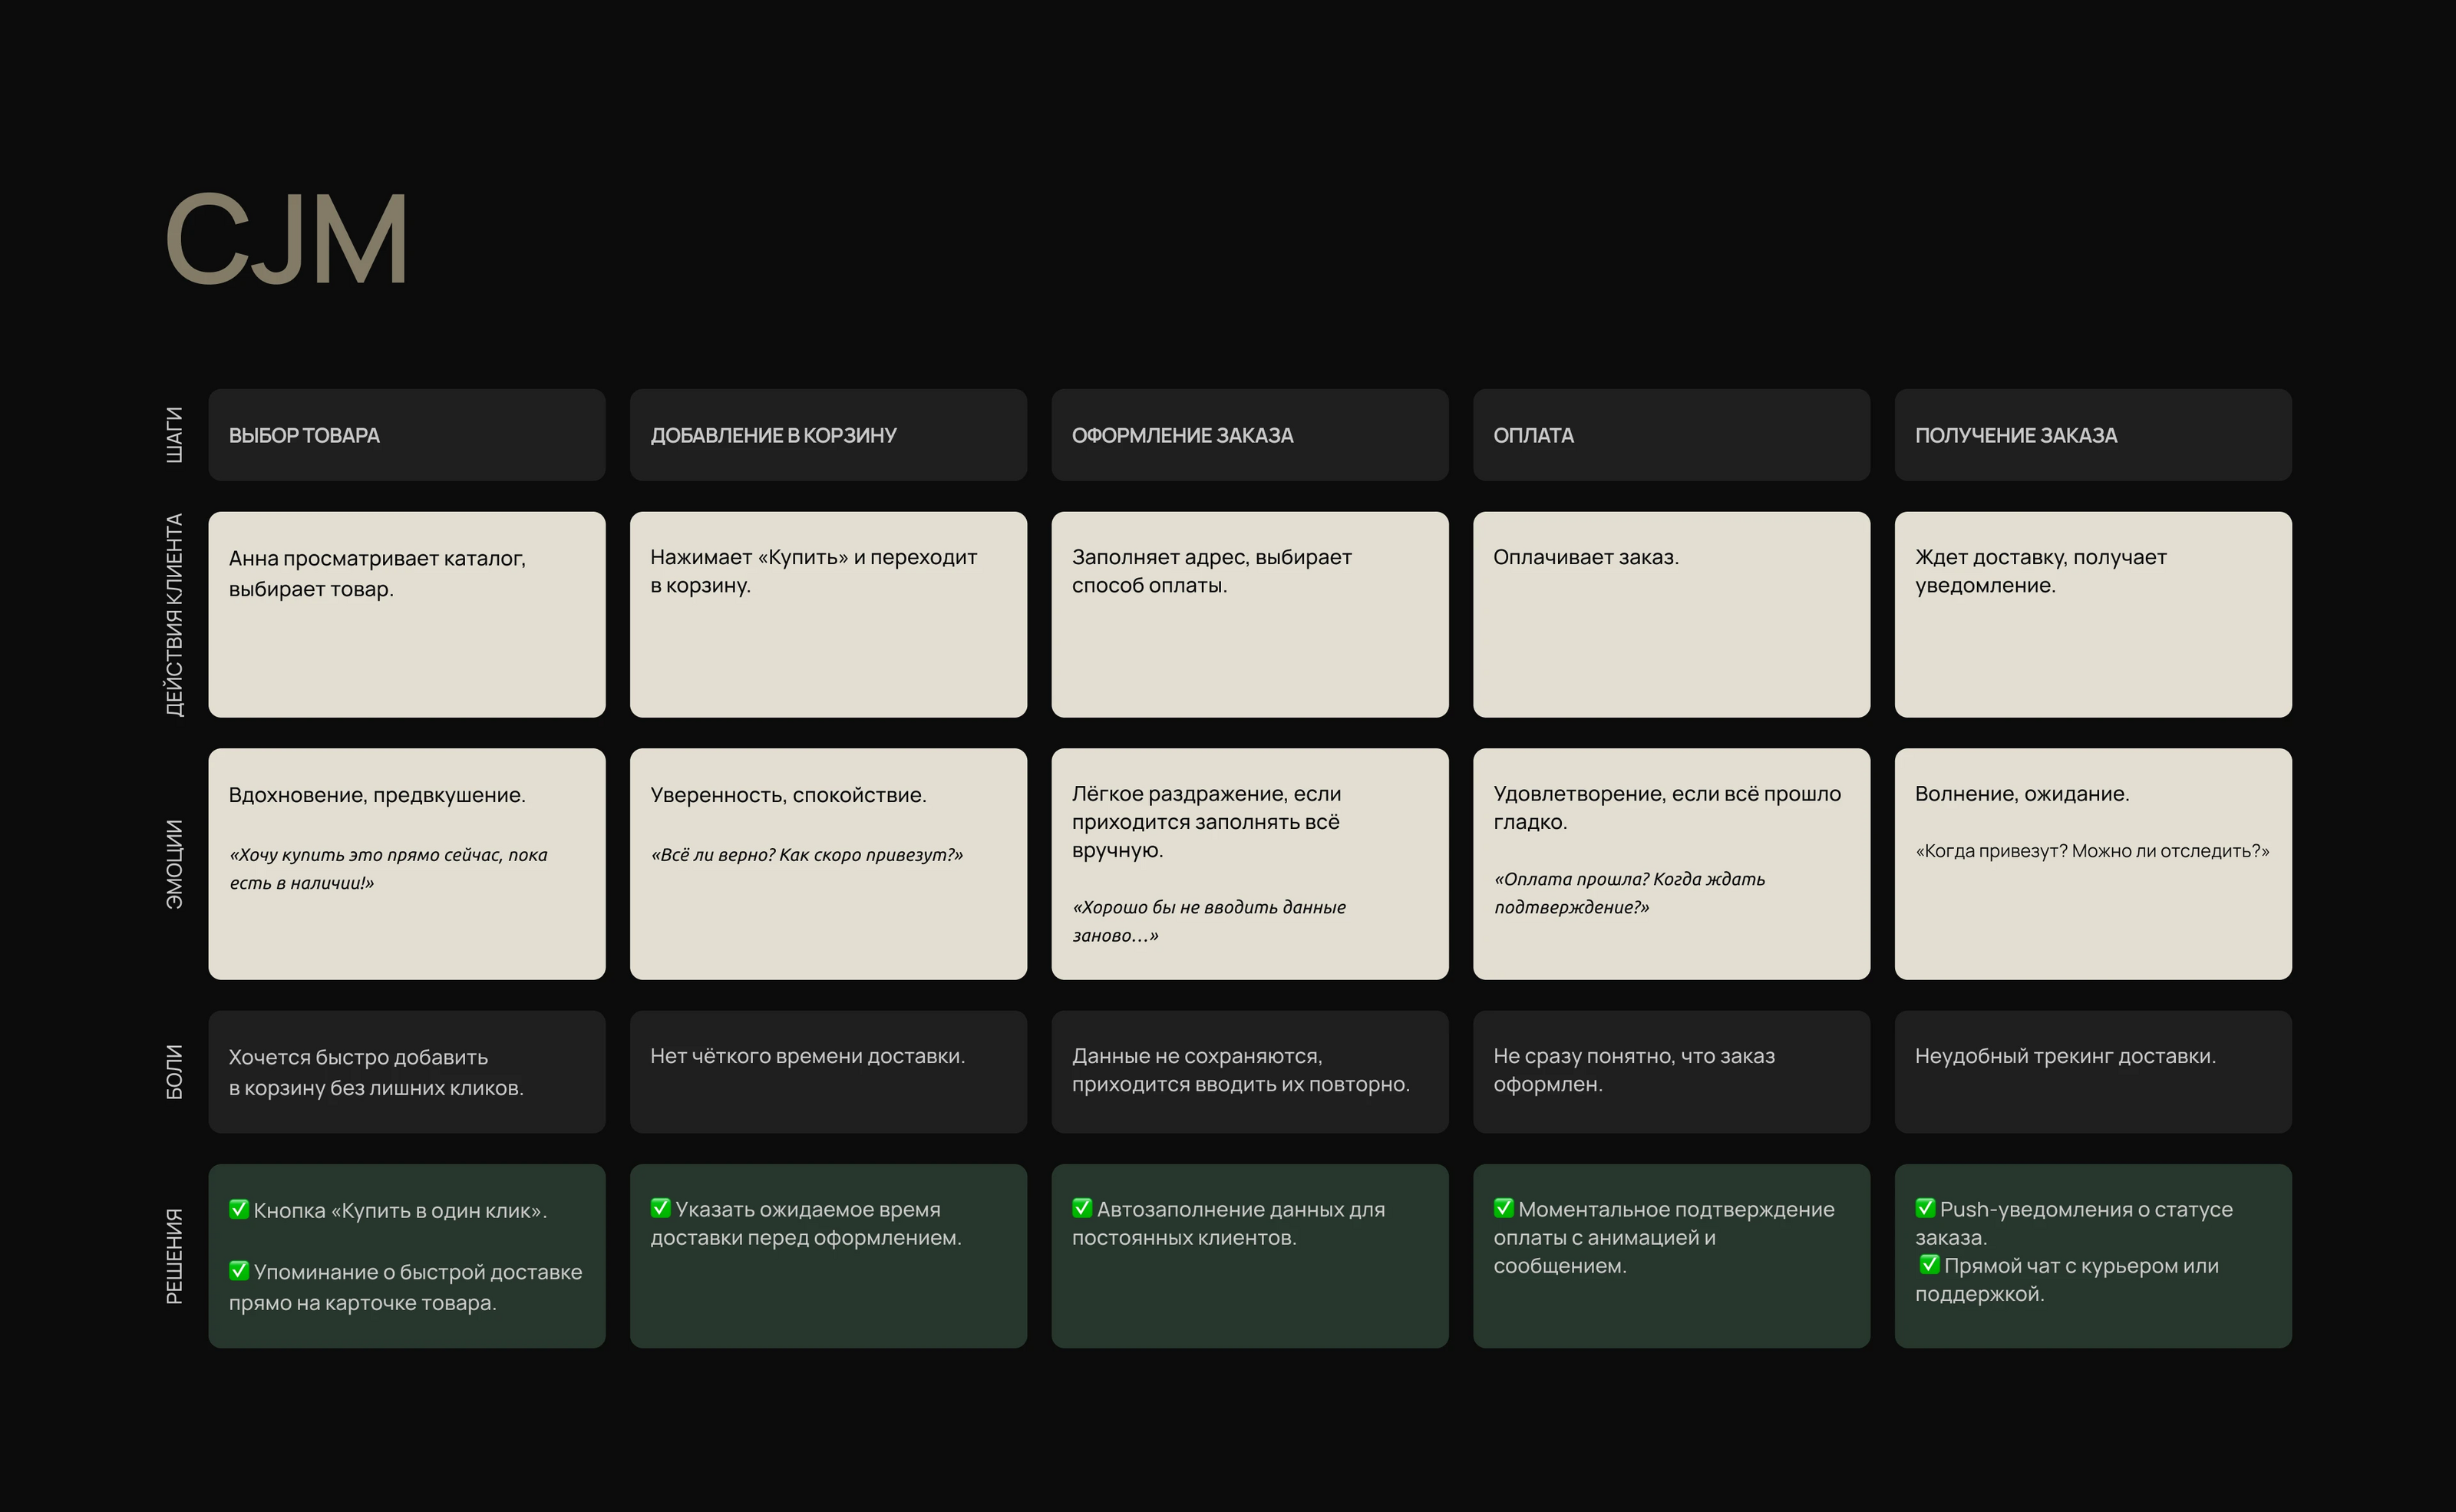Image resolution: width=2456 pixels, height=1512 pixels.
Task: Click checkmark beside Автозаполнение данных
Action: click(1082, 1208)
